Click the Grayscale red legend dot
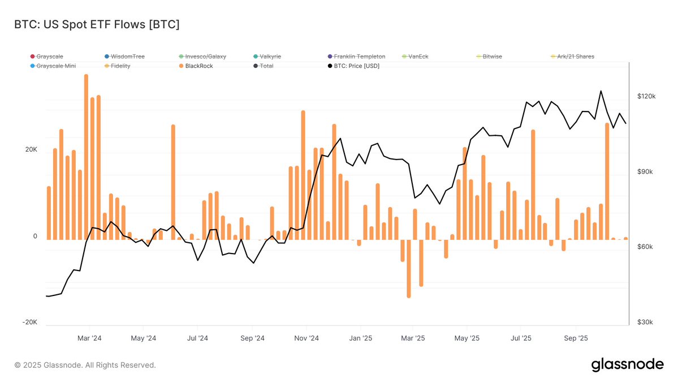 (x=32, y=57)
